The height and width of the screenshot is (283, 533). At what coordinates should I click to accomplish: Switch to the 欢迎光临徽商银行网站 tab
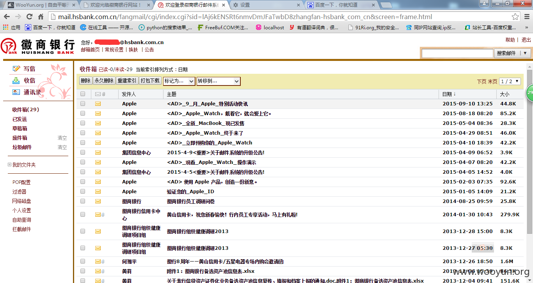coord(116,5)
